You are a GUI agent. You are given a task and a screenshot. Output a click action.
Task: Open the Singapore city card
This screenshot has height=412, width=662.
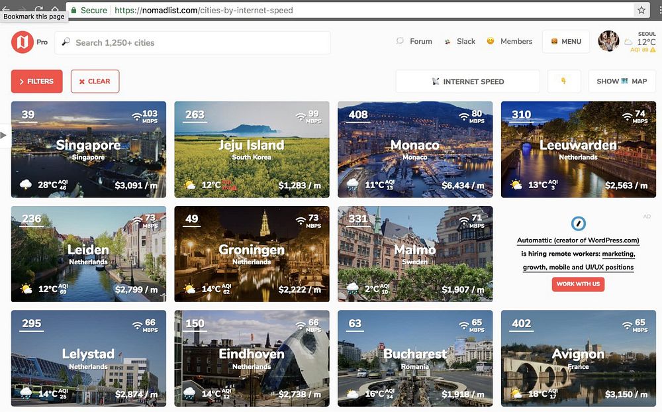tap(89, 149)
